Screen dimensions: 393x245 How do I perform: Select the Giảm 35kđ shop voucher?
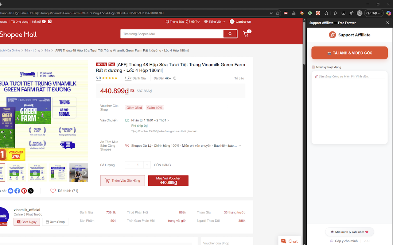pyautogui.click(x=134, y=108)
